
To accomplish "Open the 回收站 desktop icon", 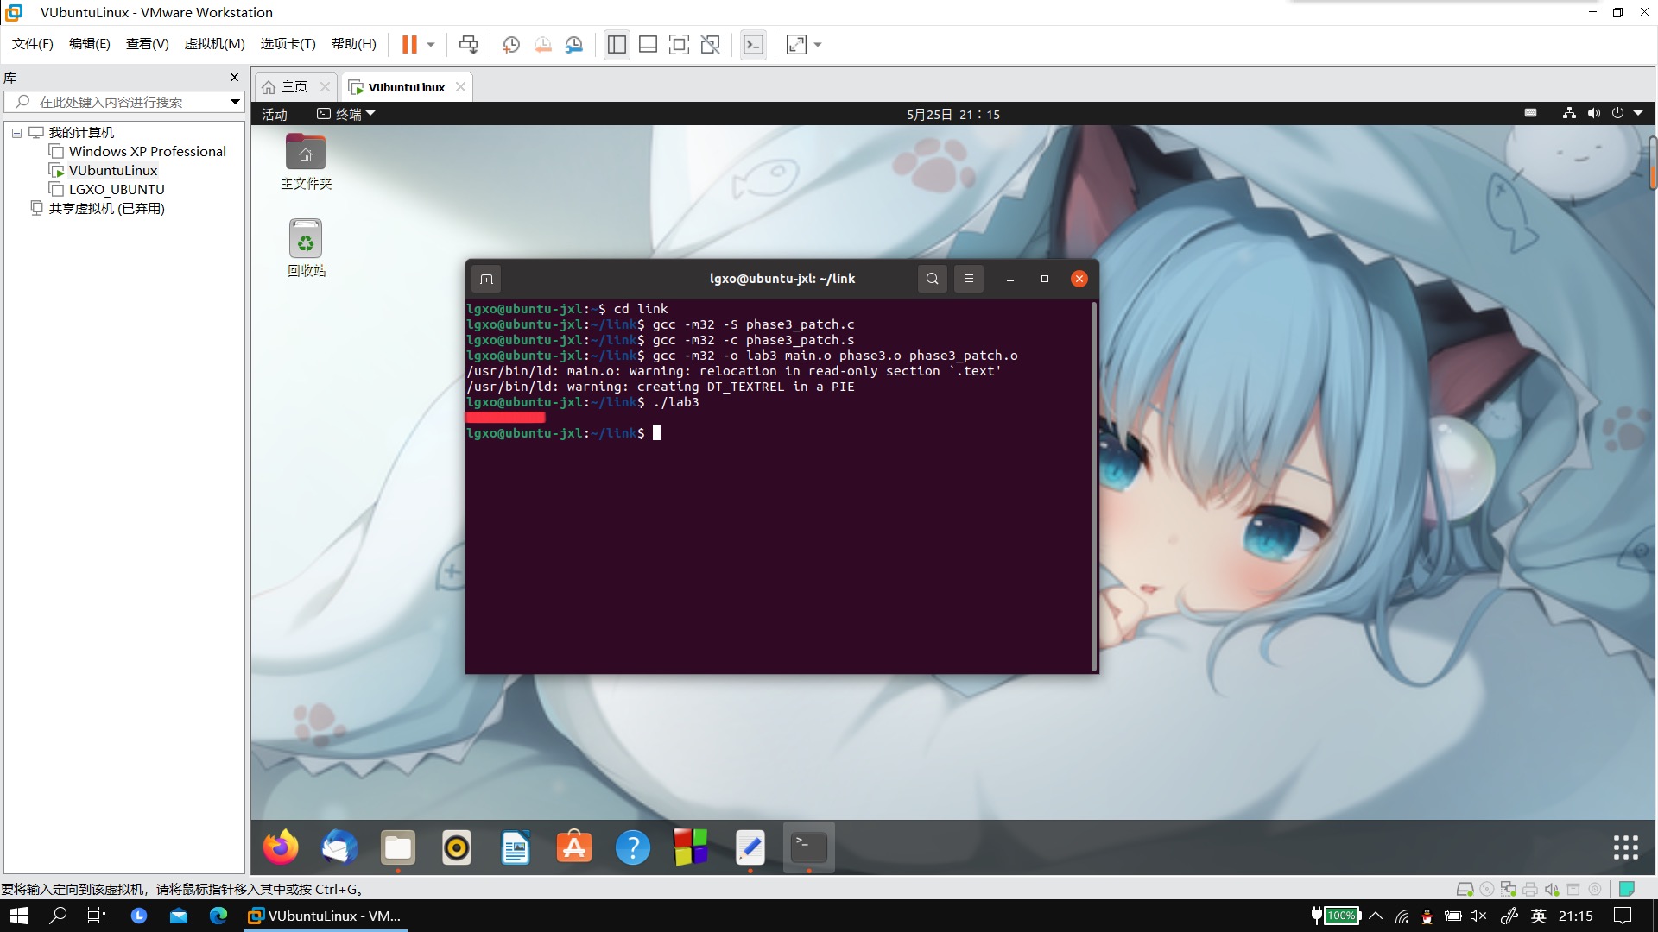I will pyautogui.click(x=306, y=248).
